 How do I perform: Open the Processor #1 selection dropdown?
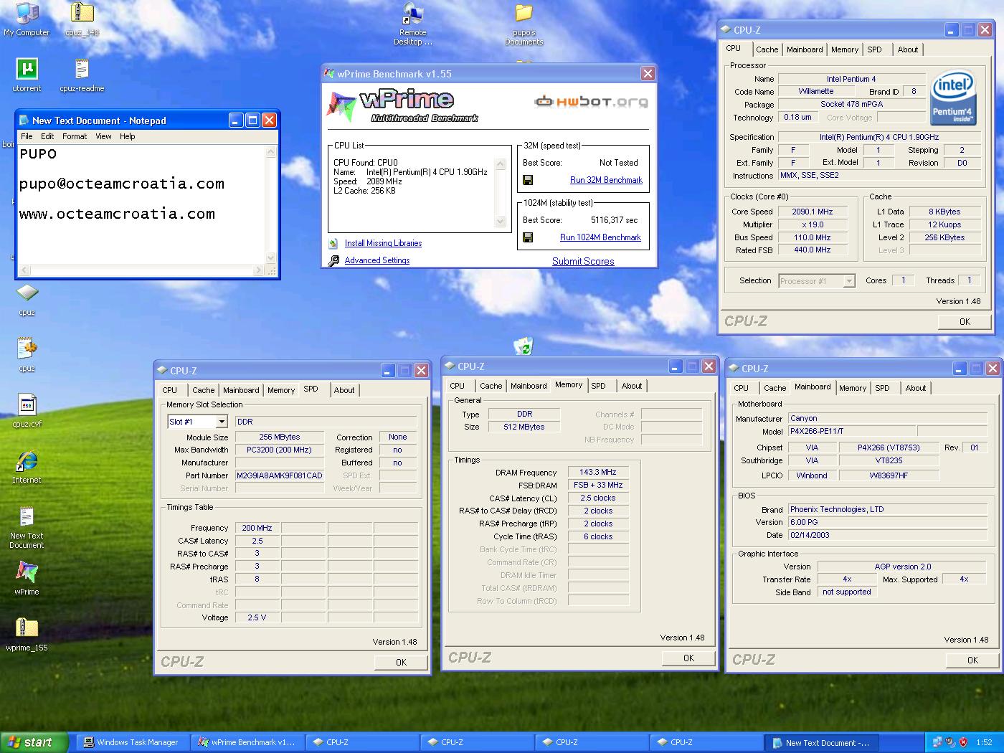pos(849,281)
